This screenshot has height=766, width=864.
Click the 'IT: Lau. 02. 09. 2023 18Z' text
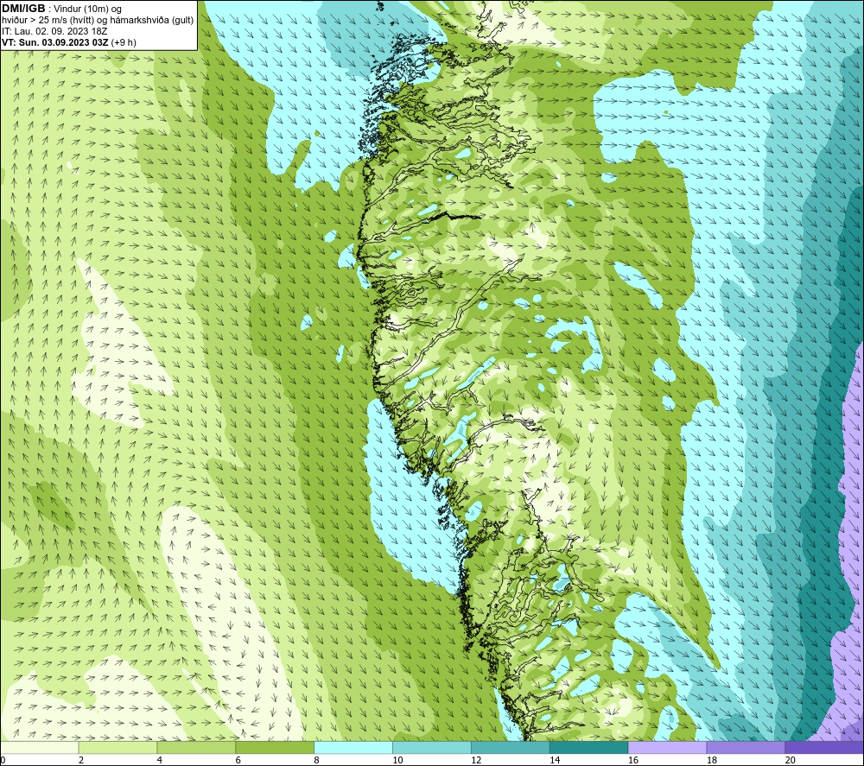(54, 31)
